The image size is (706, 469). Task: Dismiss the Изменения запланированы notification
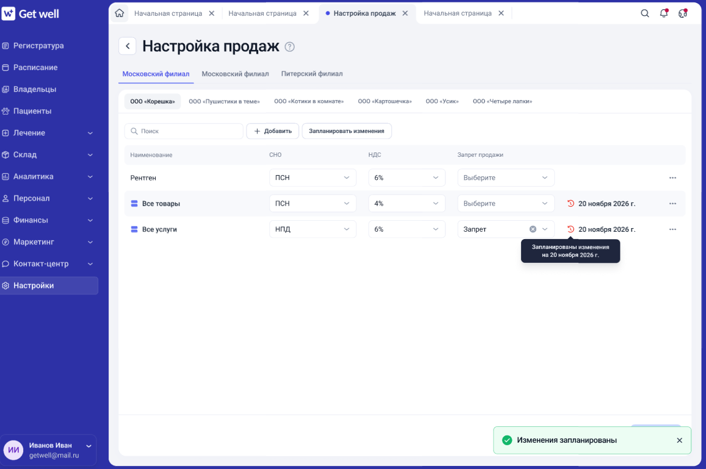click(x=679, y=440)
